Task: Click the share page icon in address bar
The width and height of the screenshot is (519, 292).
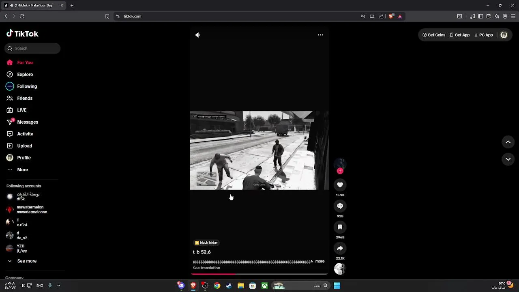Action: click(381, 16)
